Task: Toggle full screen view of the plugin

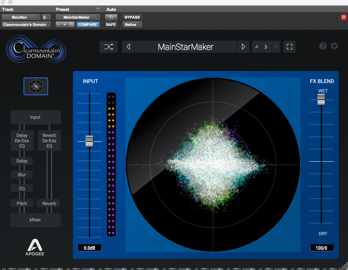Action: pyautogui.click(x=290, y=47)
